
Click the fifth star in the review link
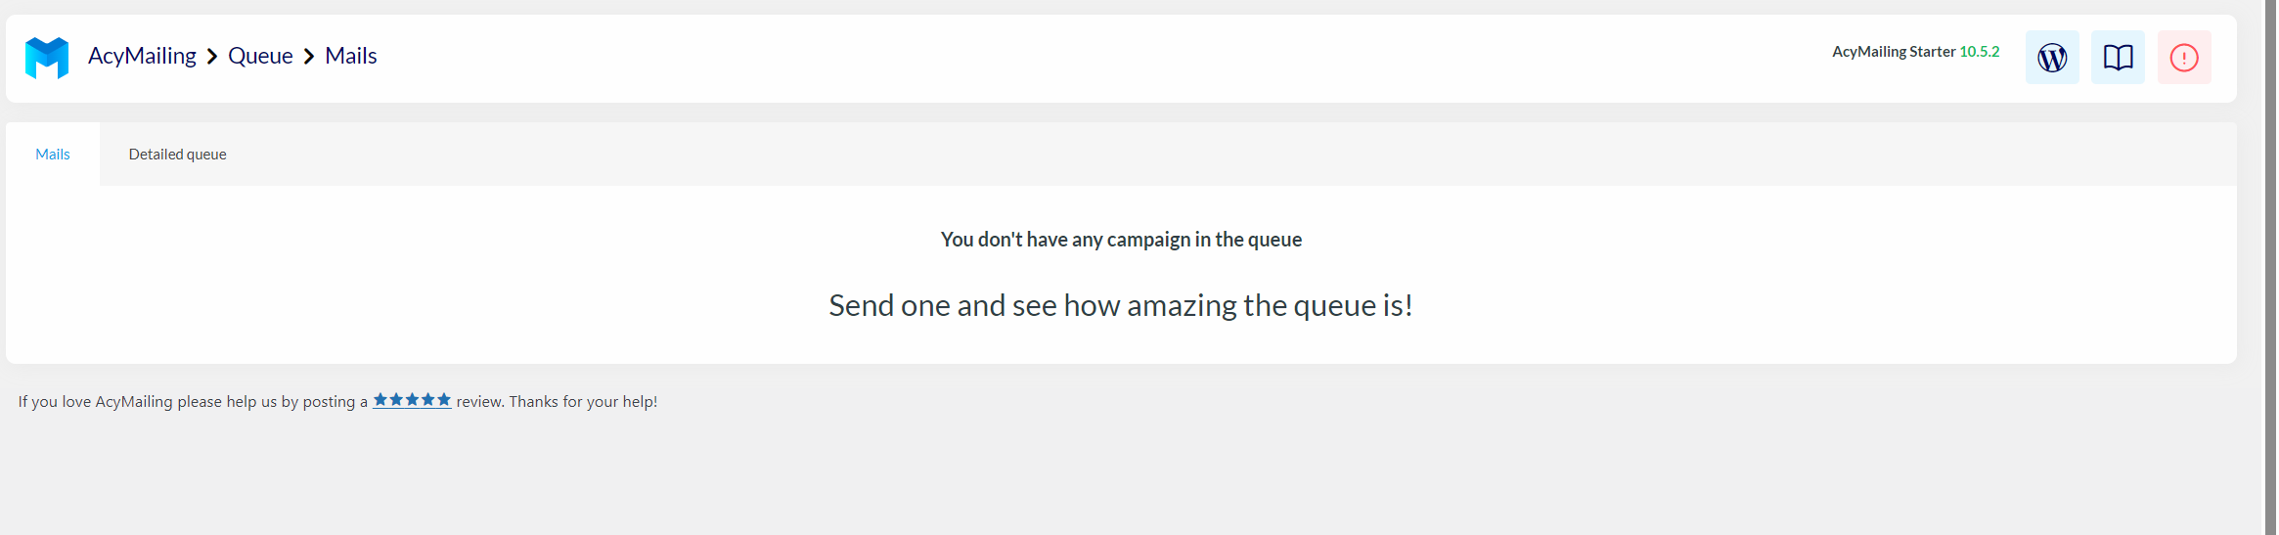coord(444,400)
